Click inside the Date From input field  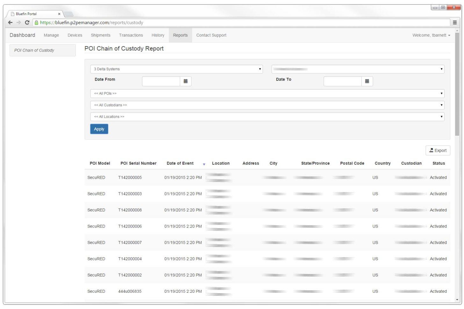tap(161, 82)
